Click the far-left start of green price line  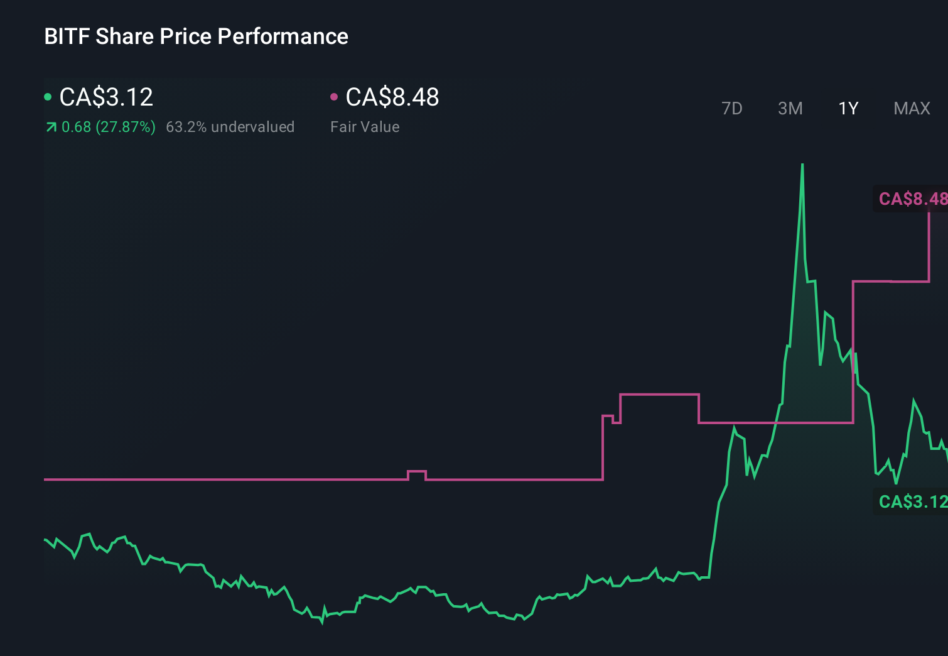[45, 539]
